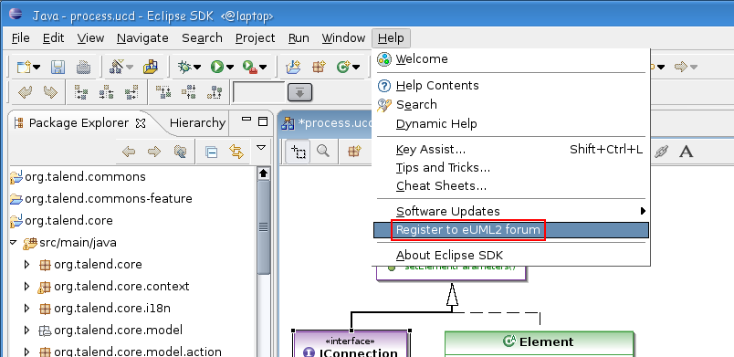
Task: Click the New wizard icon
Action: (23, 68)
